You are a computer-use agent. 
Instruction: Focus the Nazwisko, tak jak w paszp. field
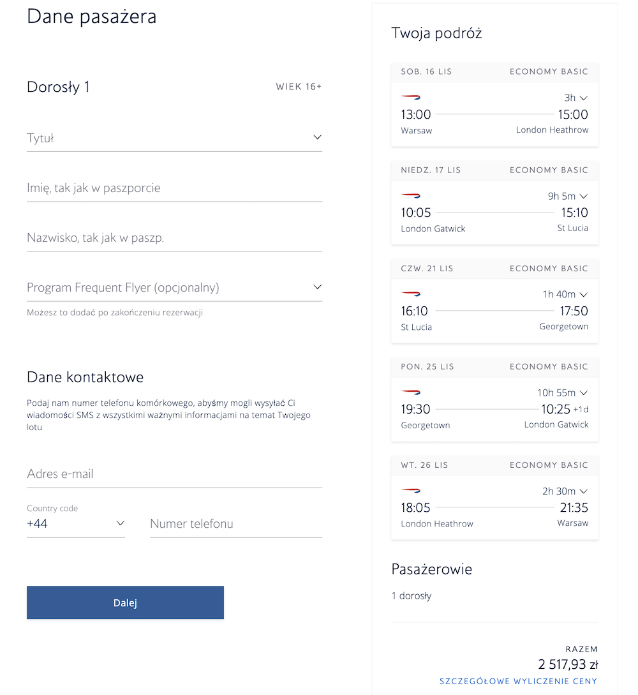tap(174, 238)
